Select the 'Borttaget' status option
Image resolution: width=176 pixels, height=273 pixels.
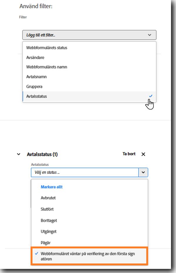tap(49, 220)
